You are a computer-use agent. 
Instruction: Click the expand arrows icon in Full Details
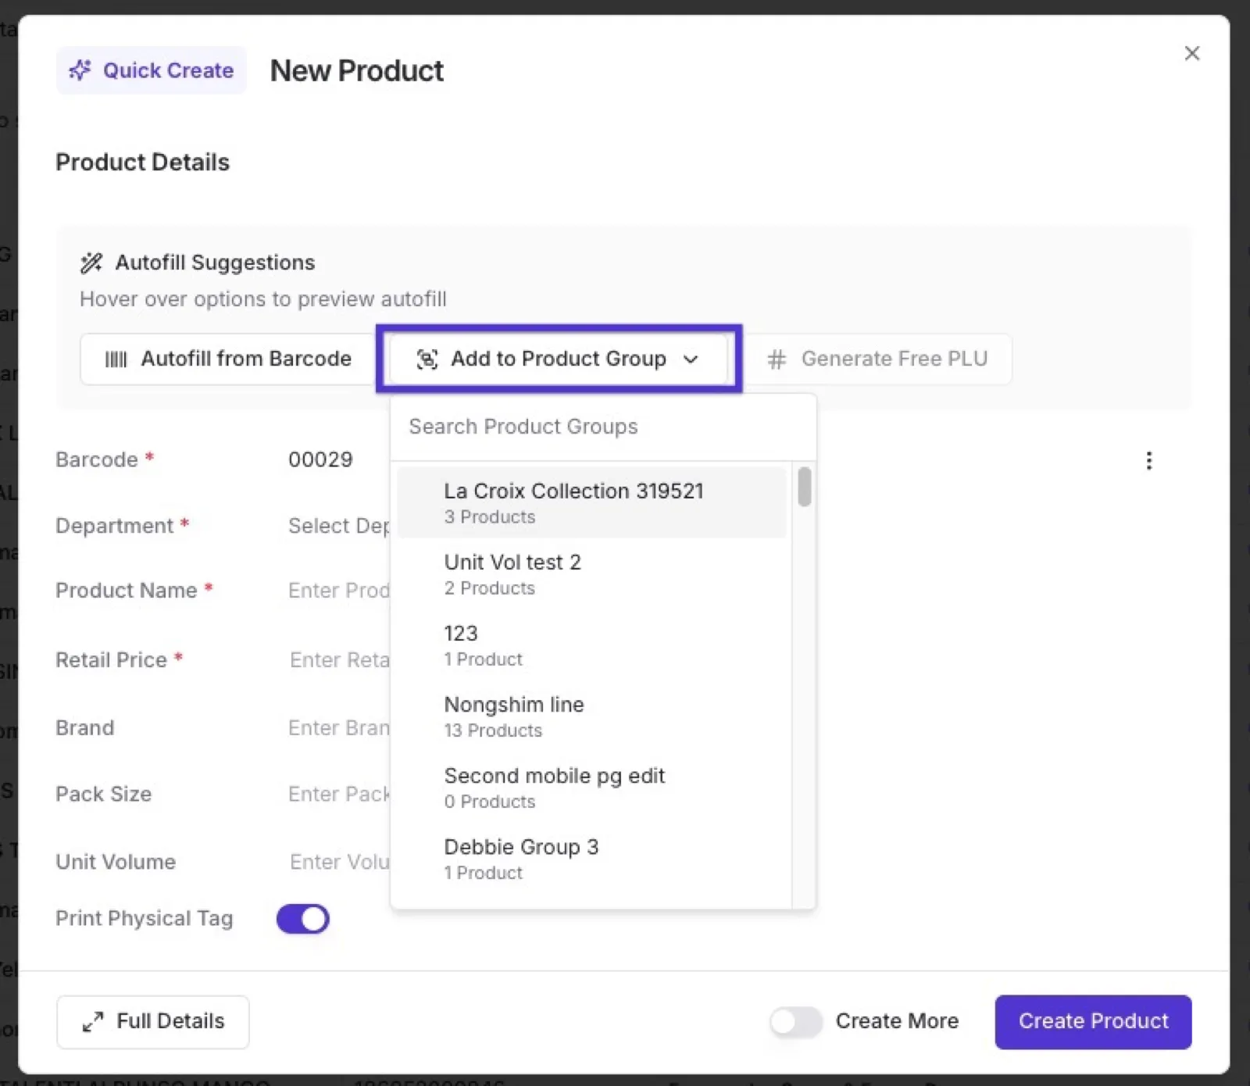[93, 1021]
